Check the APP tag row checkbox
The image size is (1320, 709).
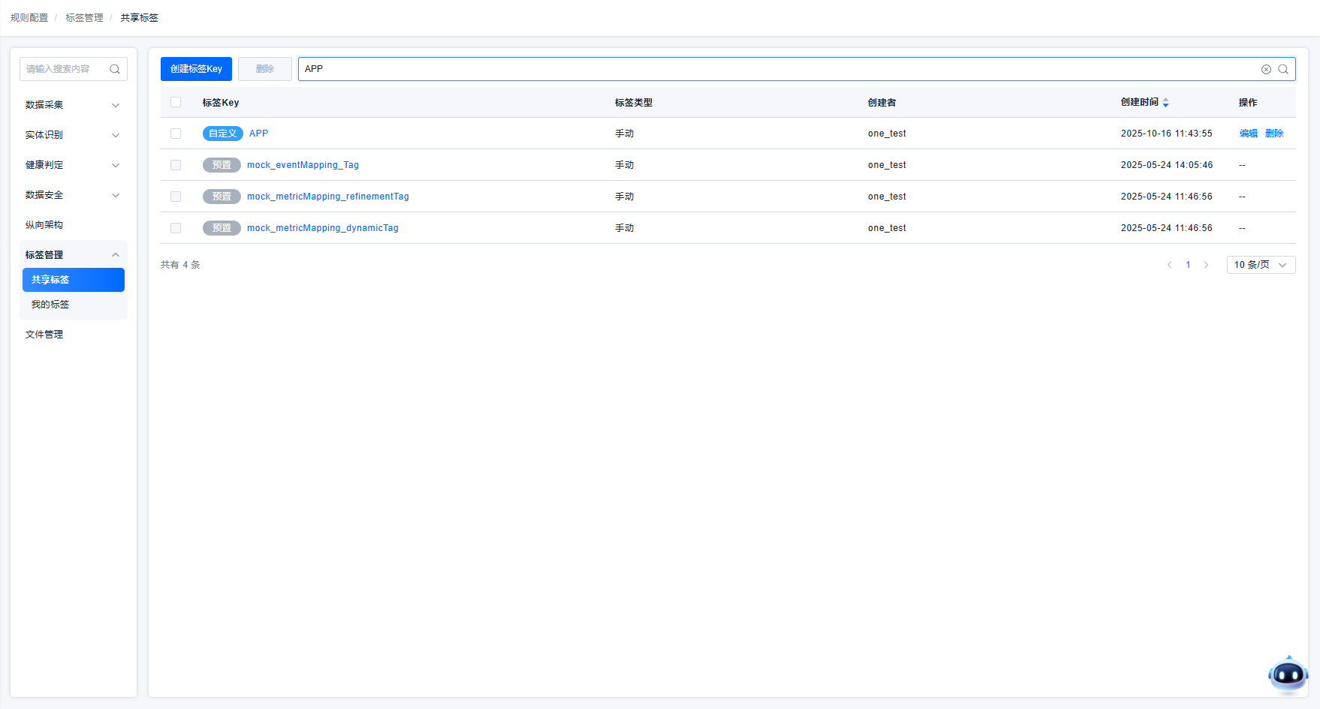click(176, 134)
